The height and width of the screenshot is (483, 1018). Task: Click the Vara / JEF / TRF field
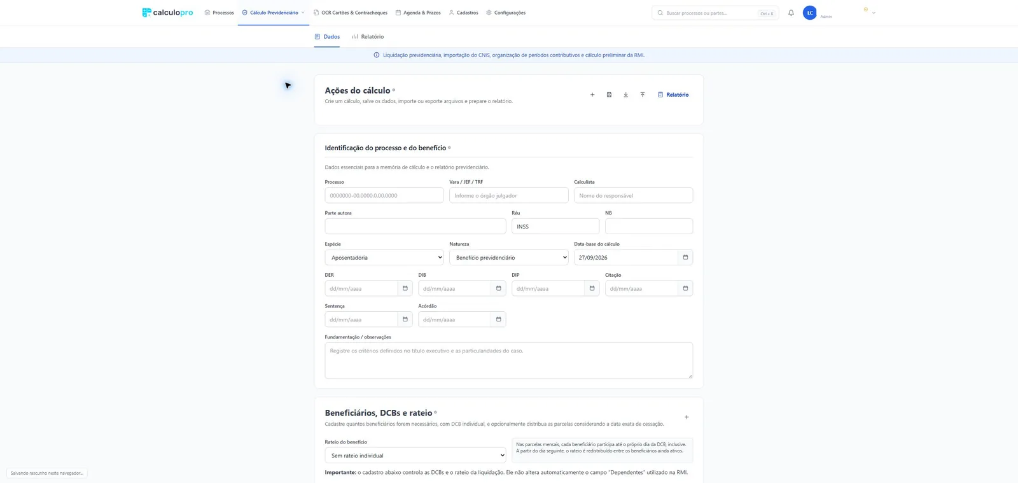coord(509,195)
